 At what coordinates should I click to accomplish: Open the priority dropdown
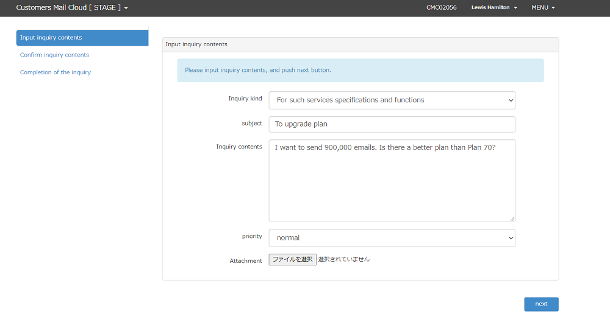(392, 237)
